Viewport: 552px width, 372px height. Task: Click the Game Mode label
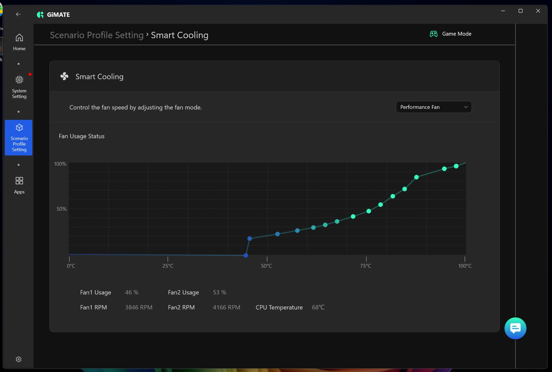[x=457, y=34]
